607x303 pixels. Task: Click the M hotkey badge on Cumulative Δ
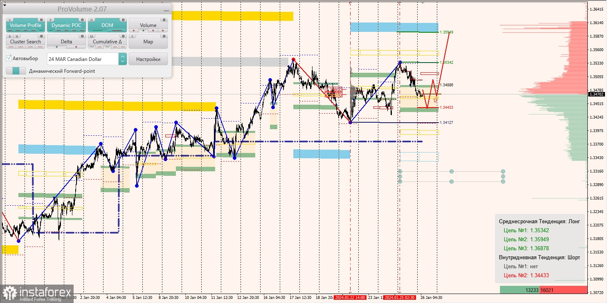92,36
